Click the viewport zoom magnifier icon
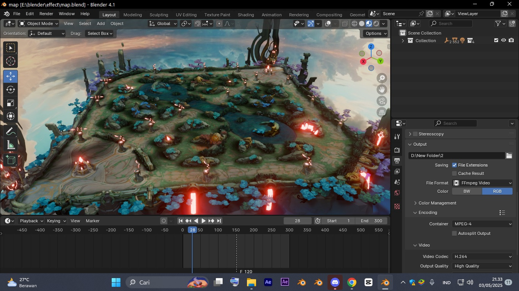 pyautogui.click(x=382, y=78)
